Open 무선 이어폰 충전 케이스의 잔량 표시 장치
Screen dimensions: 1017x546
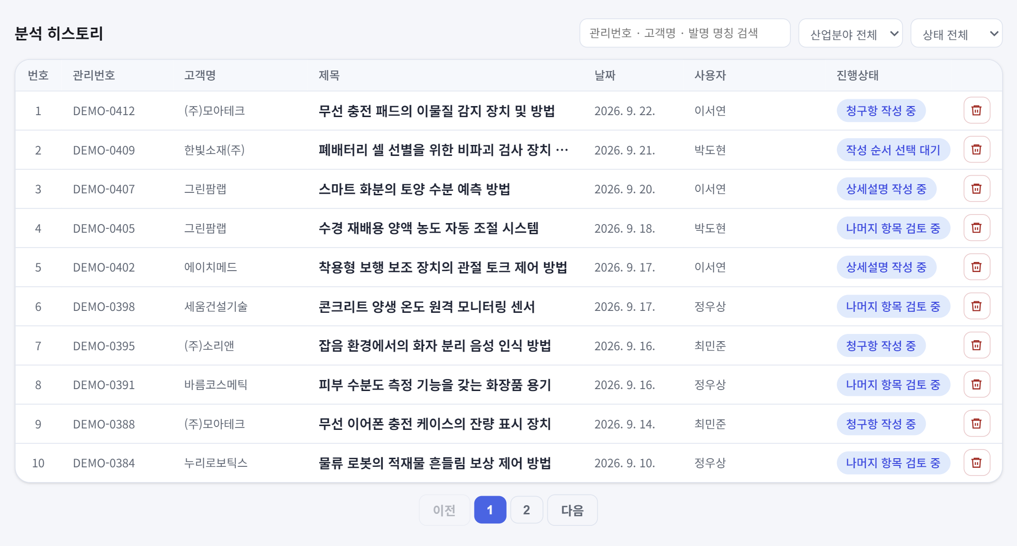pyautogui.click(x=435, y=424)
